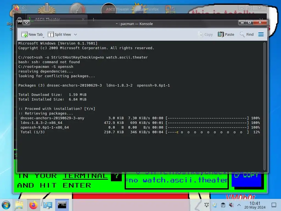Screen dimensions: 281x211
Task: Maximize the Konsole window
Action: click(249, 23)
